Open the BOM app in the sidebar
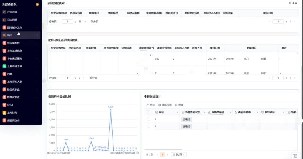The height and width of the screenshot is (159, 303). [21, 105]
